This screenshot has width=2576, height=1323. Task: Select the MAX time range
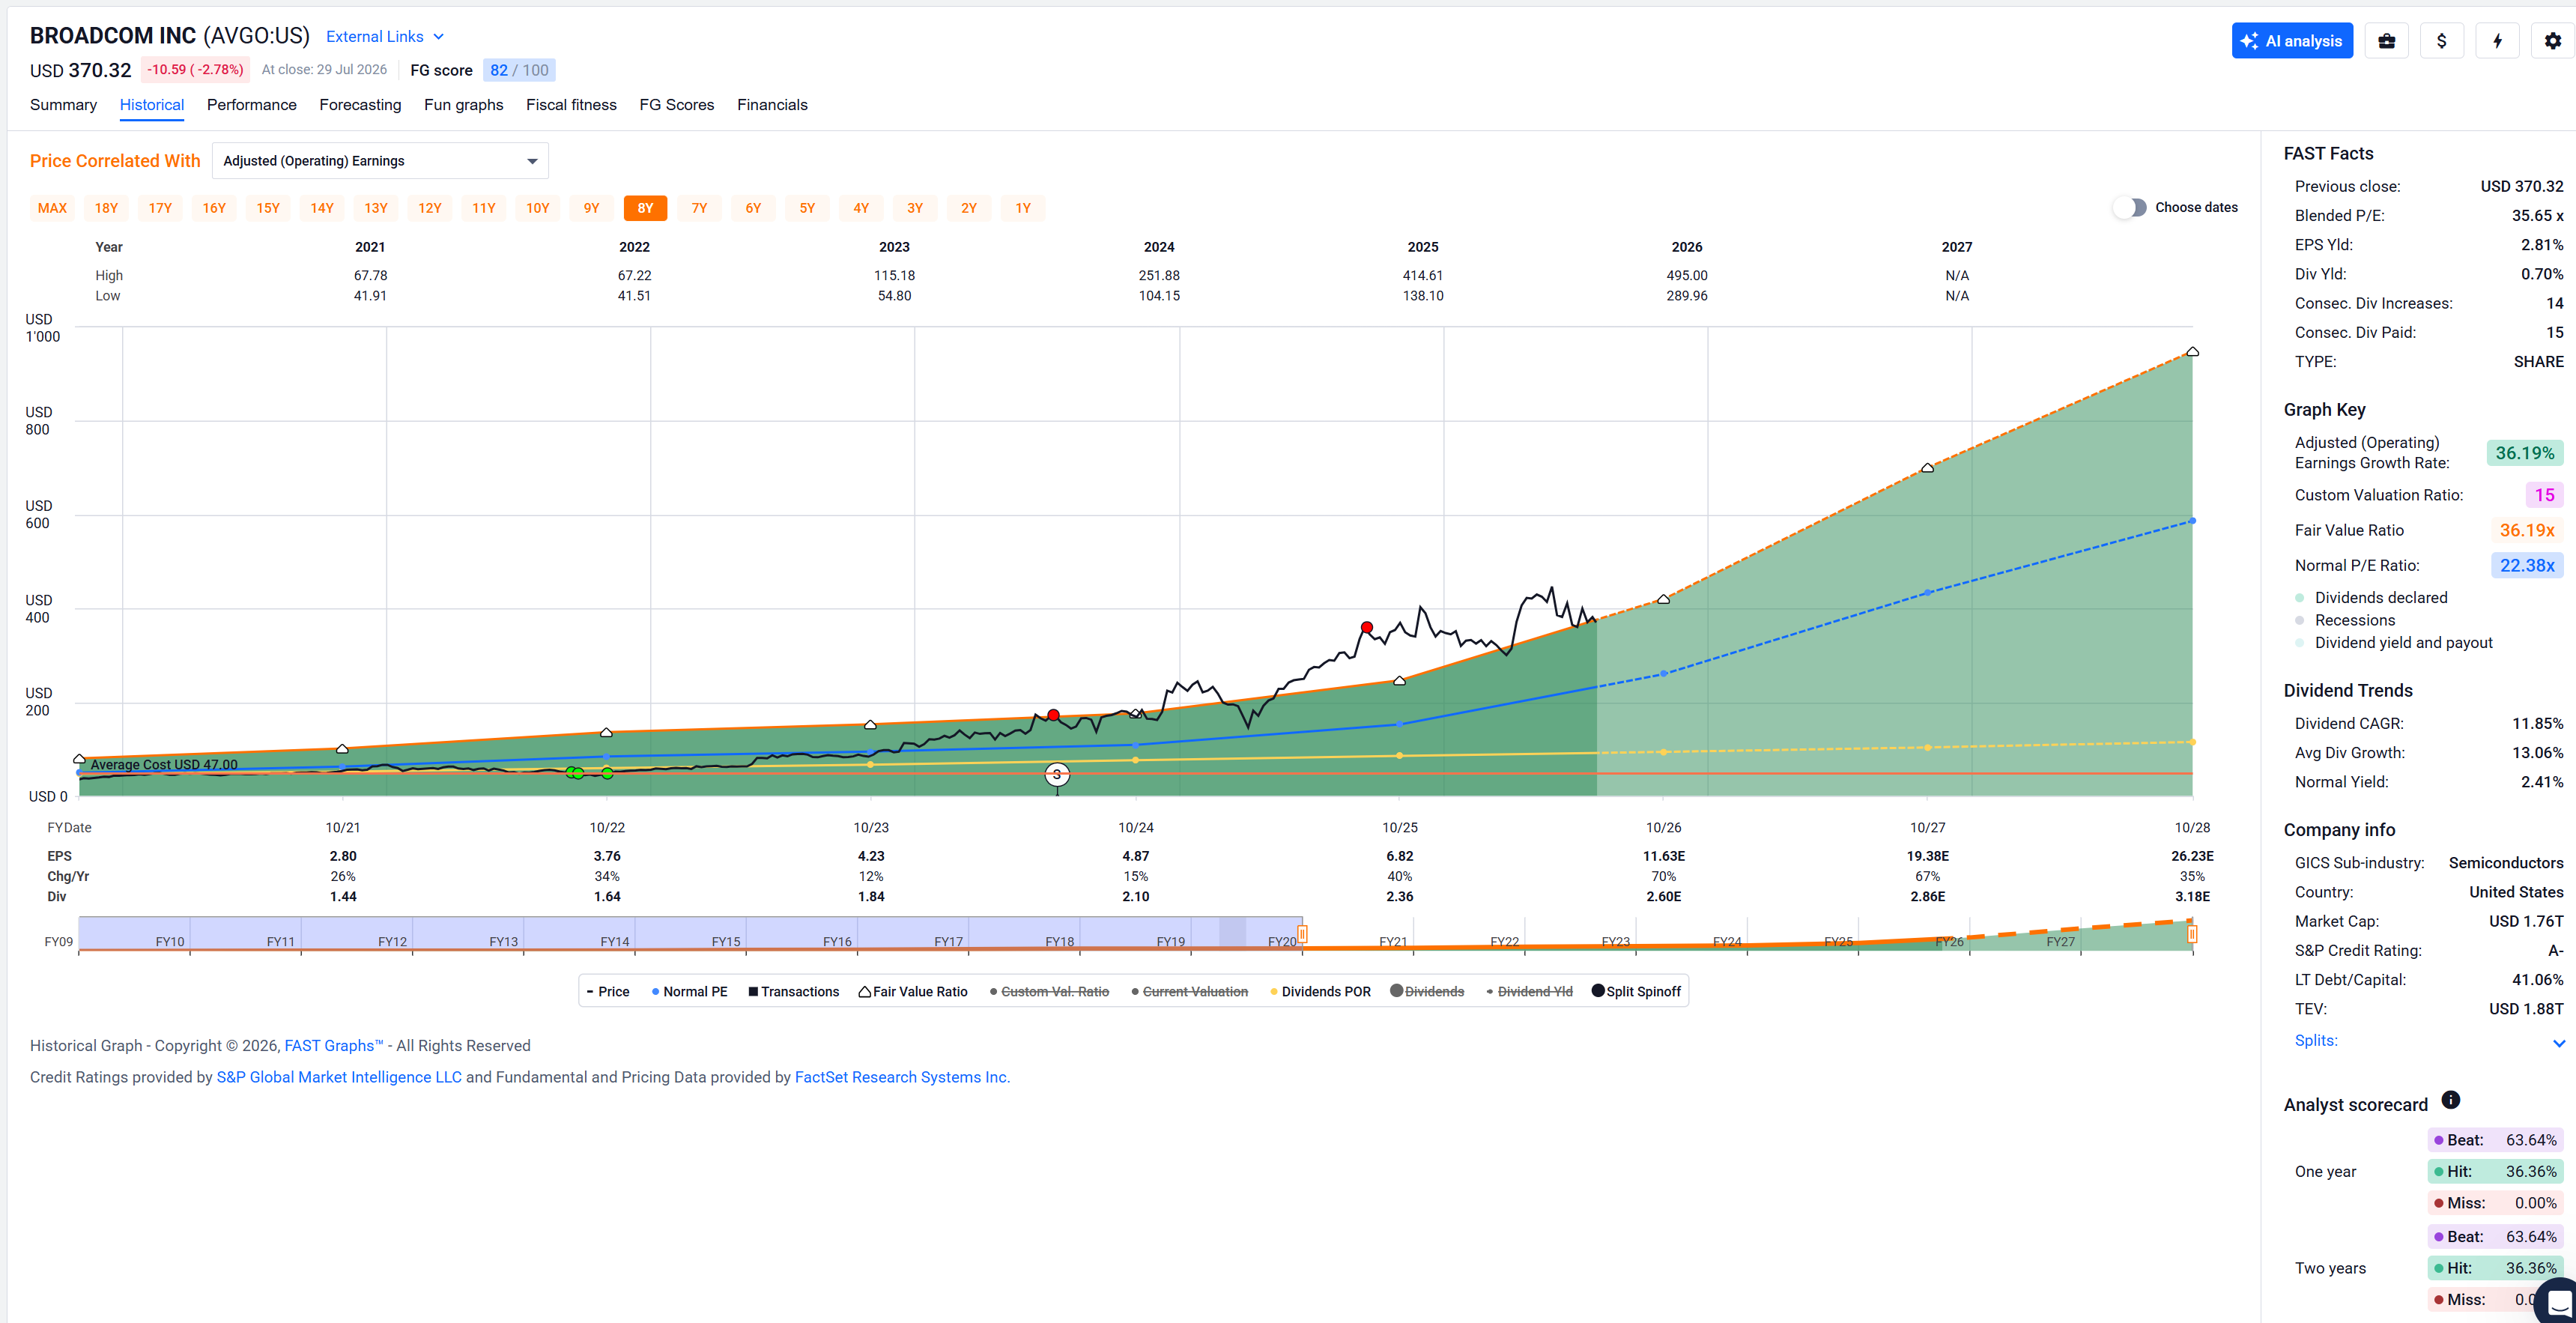pos(52,208)
